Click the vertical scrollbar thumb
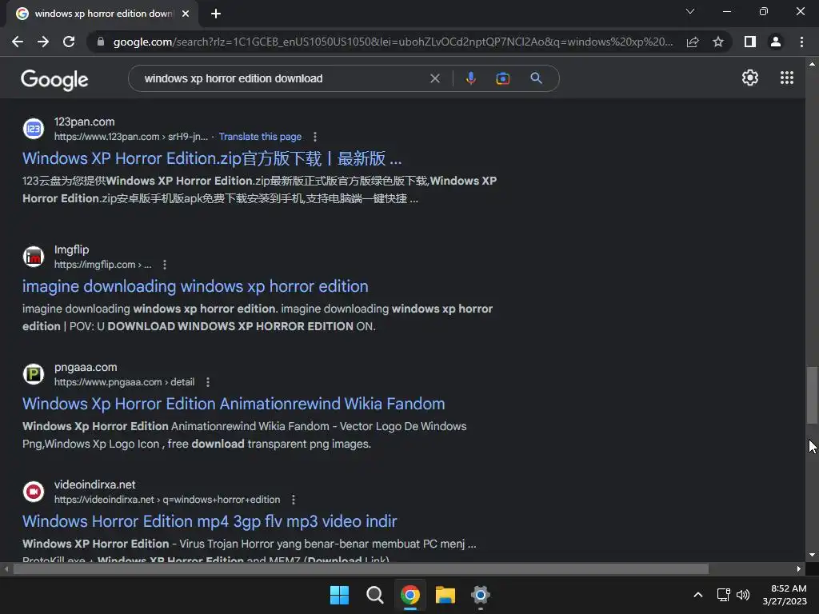 tap(812, 395)
